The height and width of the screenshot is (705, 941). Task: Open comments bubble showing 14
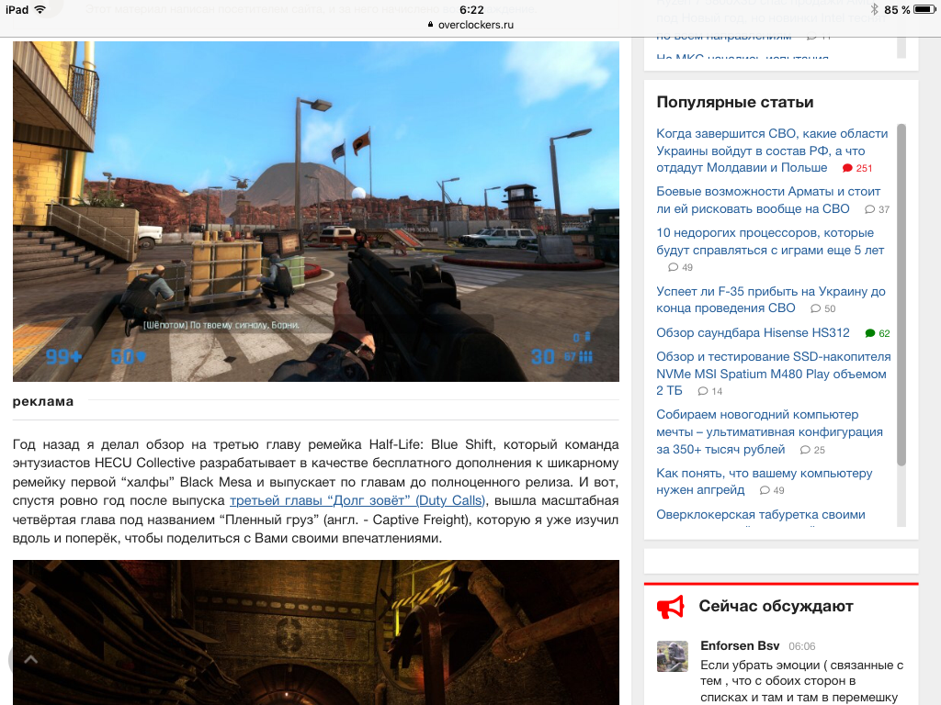pyautogui.click(x=710, y=391)
